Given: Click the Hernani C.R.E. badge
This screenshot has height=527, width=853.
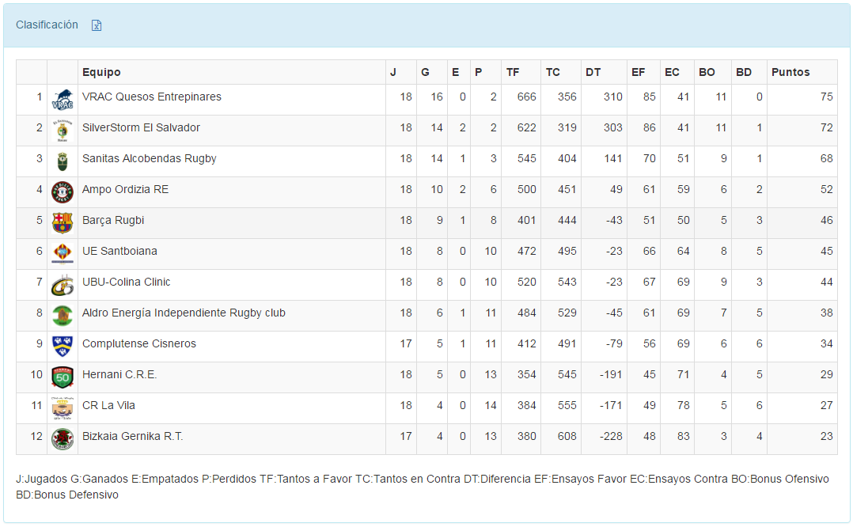Looking at the screenshot, I should coord(63,377).
